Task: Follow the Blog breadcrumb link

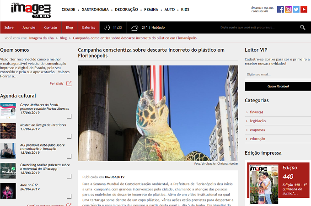Action: point(63,38)
